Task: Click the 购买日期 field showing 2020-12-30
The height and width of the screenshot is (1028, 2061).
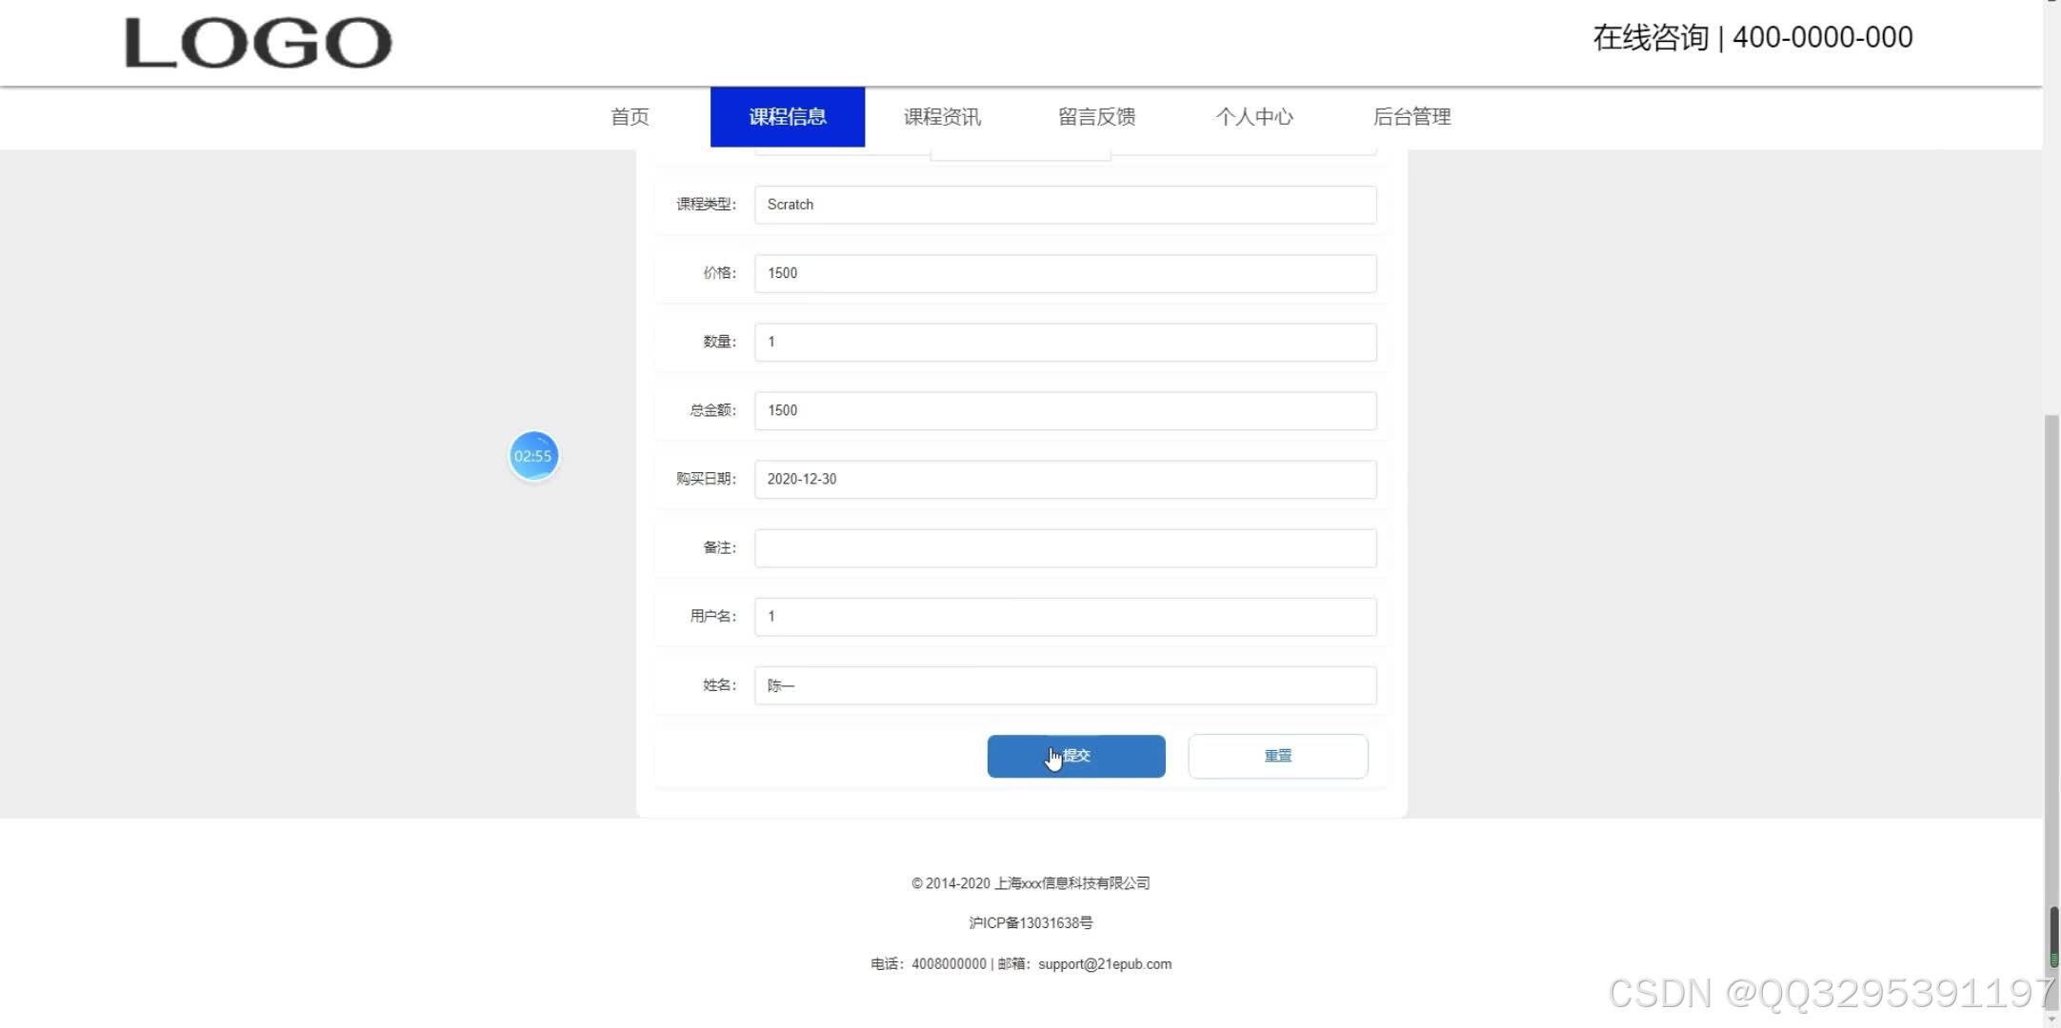Action: (1066, 479)
